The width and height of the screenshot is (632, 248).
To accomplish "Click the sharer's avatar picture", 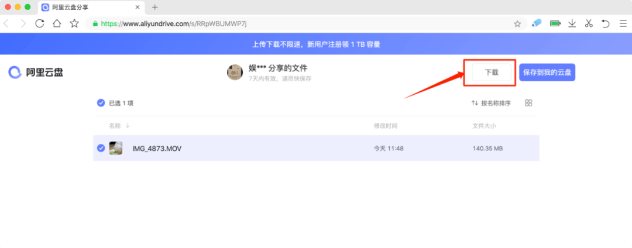I will click(x=235, y=72).
